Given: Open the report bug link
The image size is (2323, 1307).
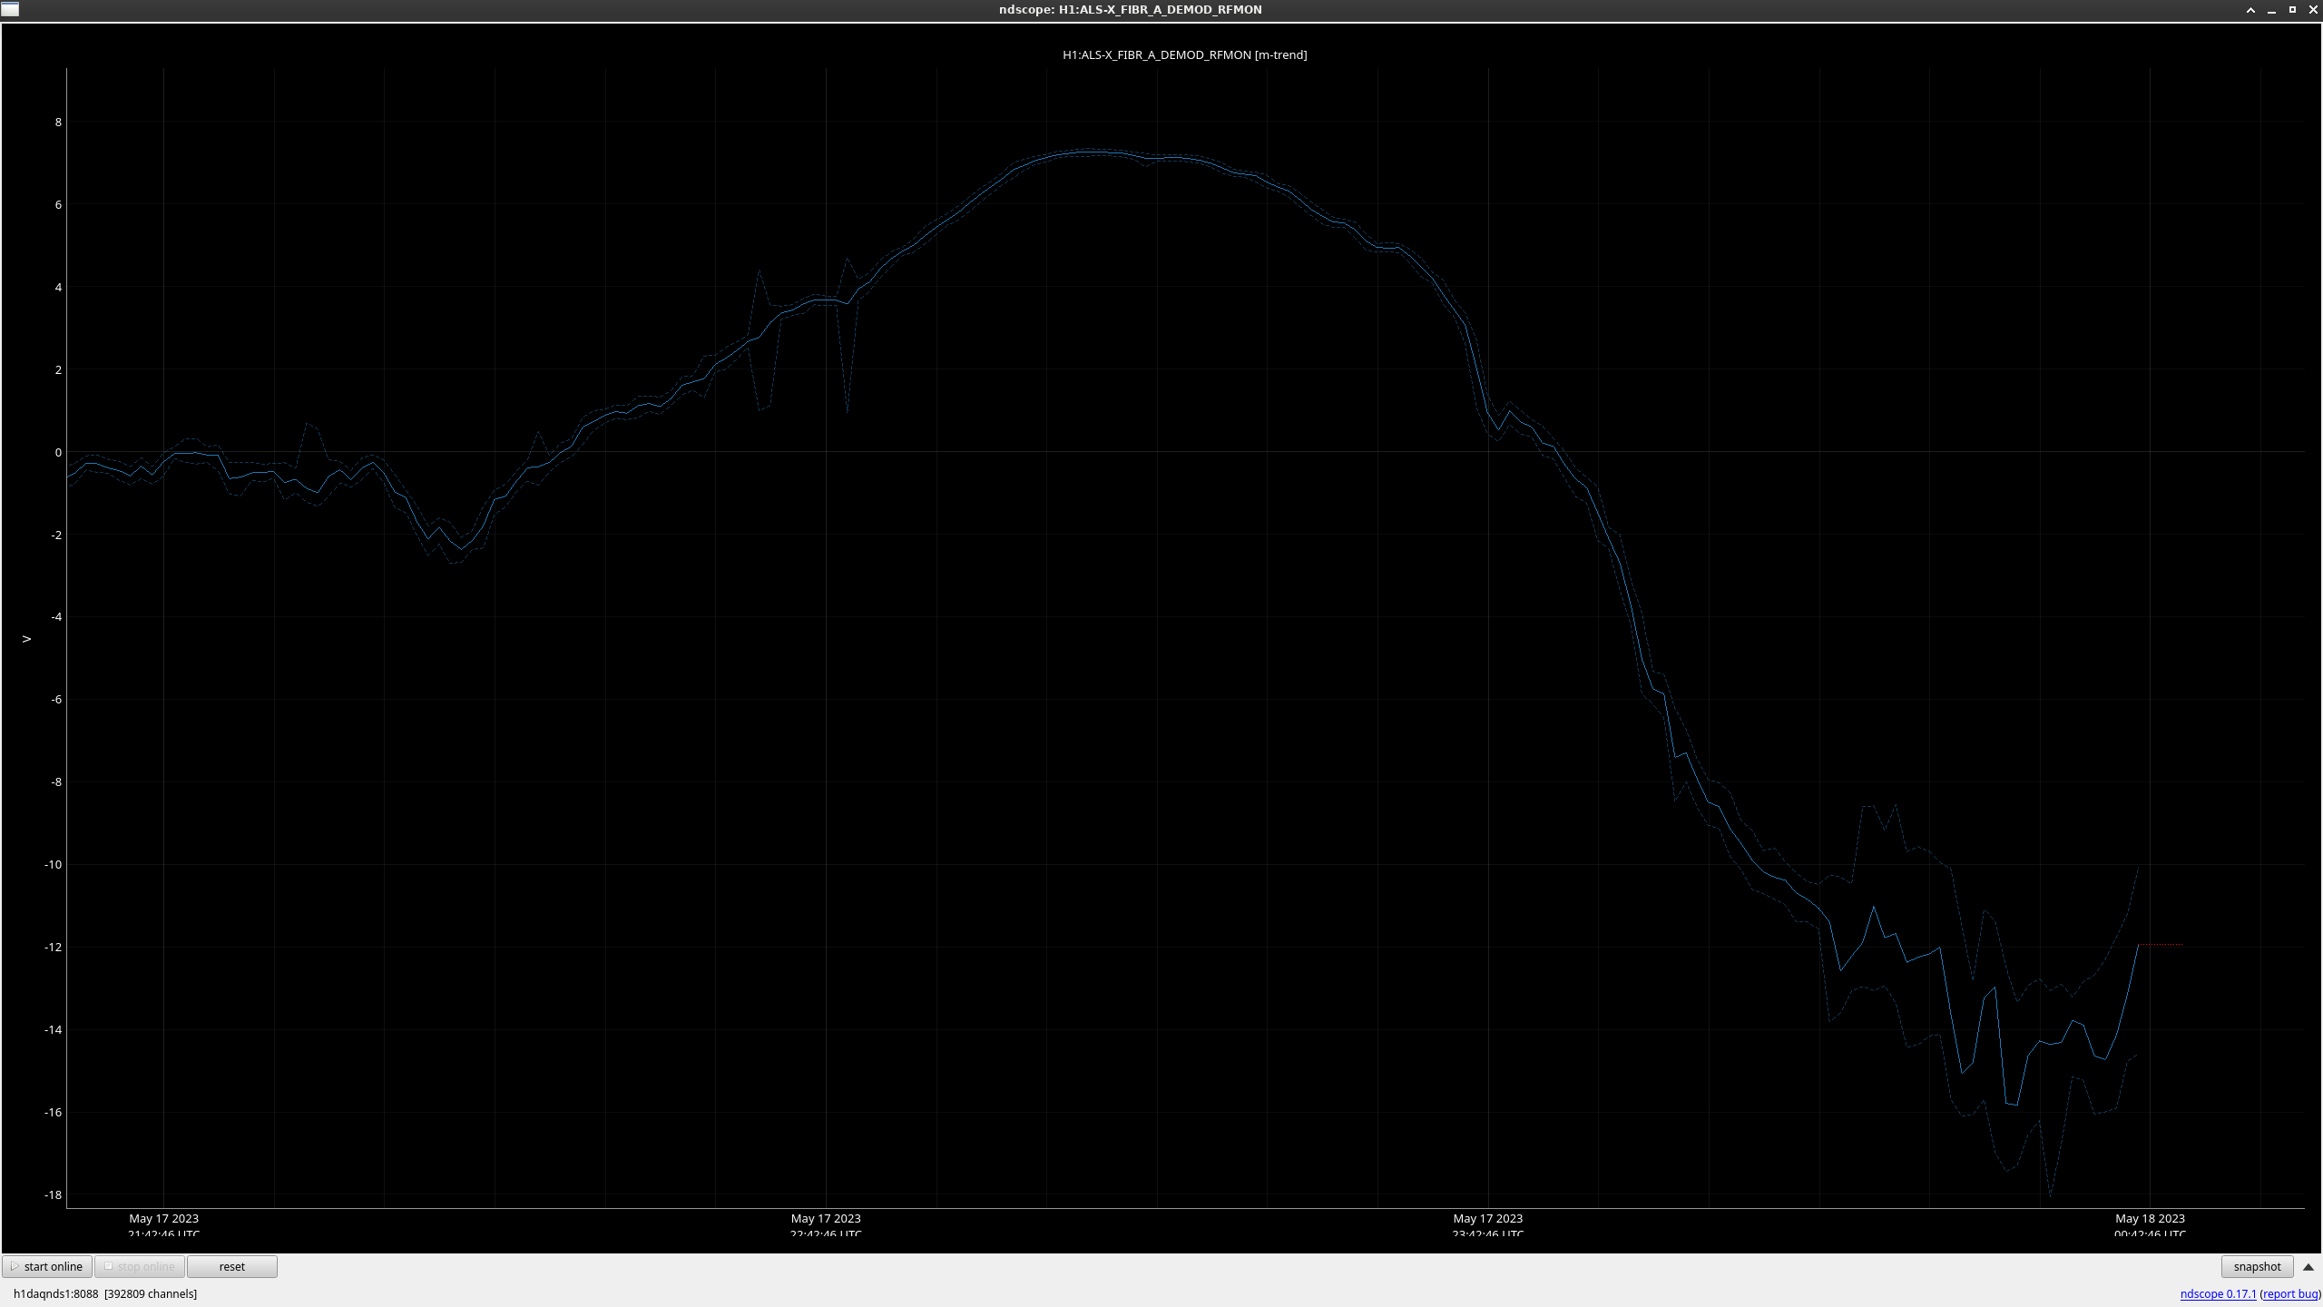Looking at the screenshot, I should [2290, 1293].
